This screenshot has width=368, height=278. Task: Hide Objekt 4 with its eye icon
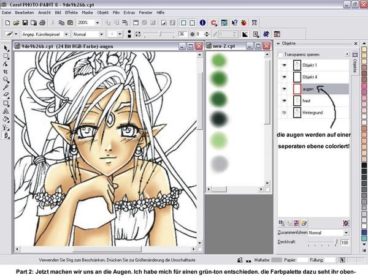click(284, 77)
